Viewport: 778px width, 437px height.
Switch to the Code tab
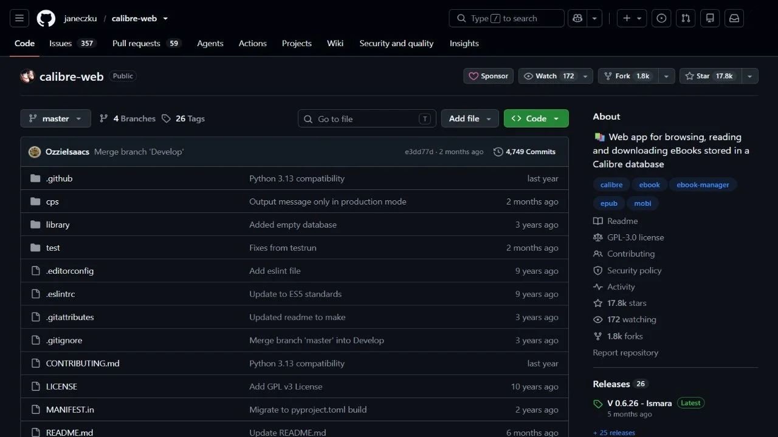[25, 44]
